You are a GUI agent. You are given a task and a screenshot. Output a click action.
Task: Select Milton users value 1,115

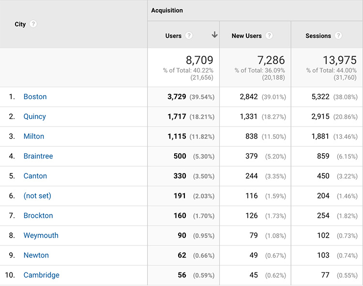[x=177, y=136]
